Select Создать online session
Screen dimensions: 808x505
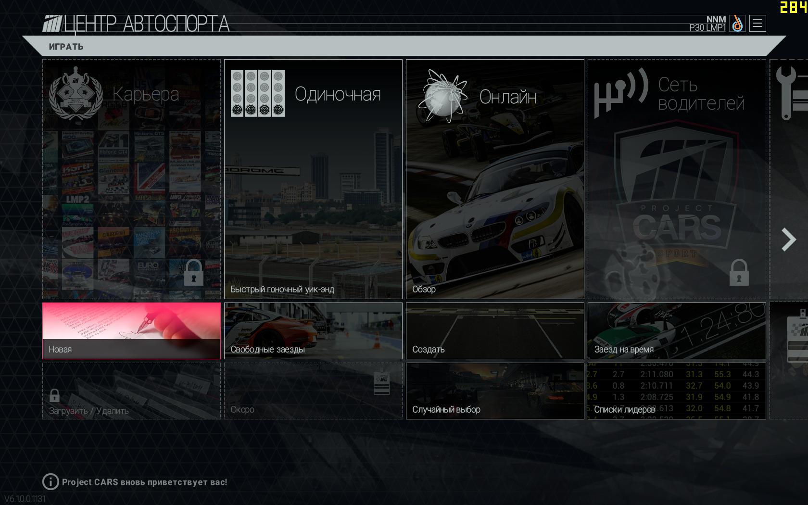pos(495,331)
